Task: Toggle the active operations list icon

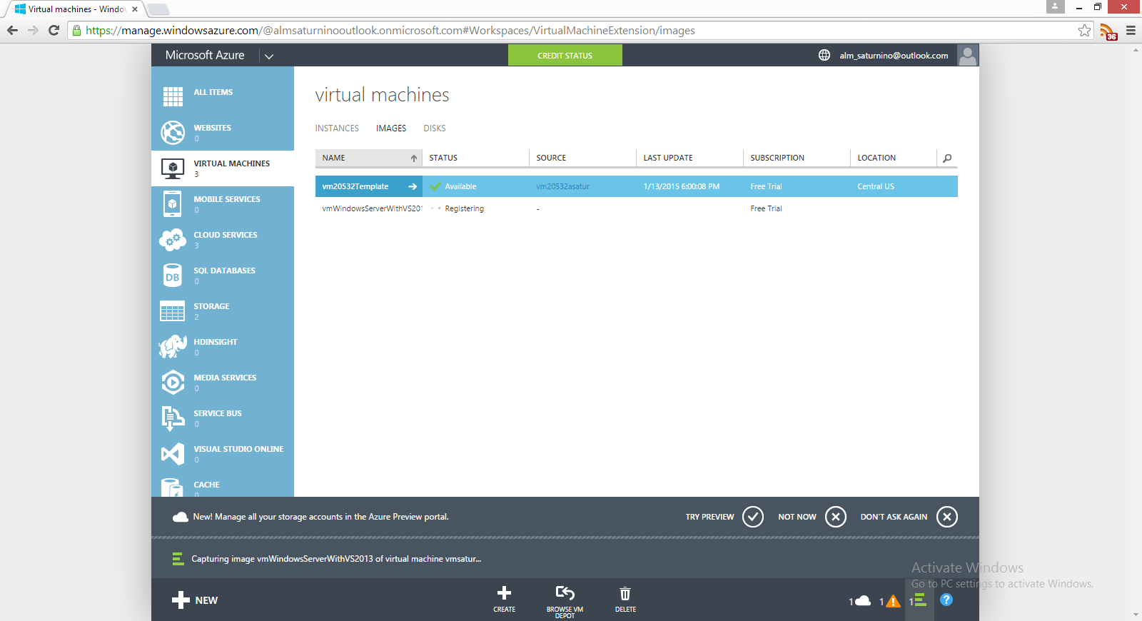Action: coord(920,600)
